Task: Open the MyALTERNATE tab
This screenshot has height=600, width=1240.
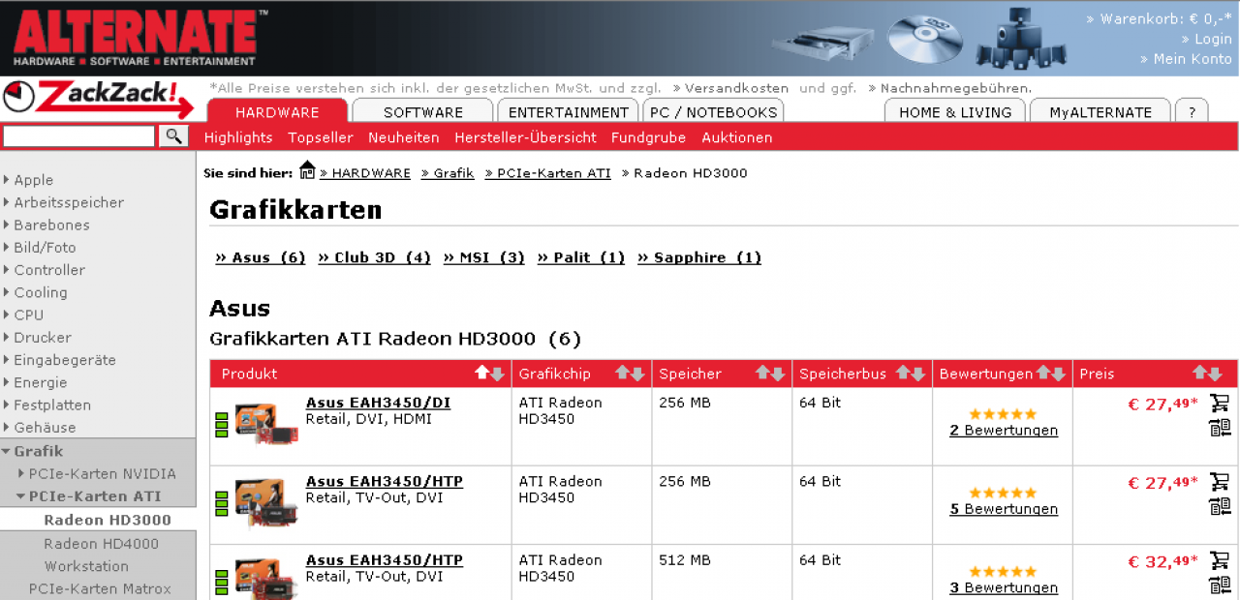Action: point(1100,111)
